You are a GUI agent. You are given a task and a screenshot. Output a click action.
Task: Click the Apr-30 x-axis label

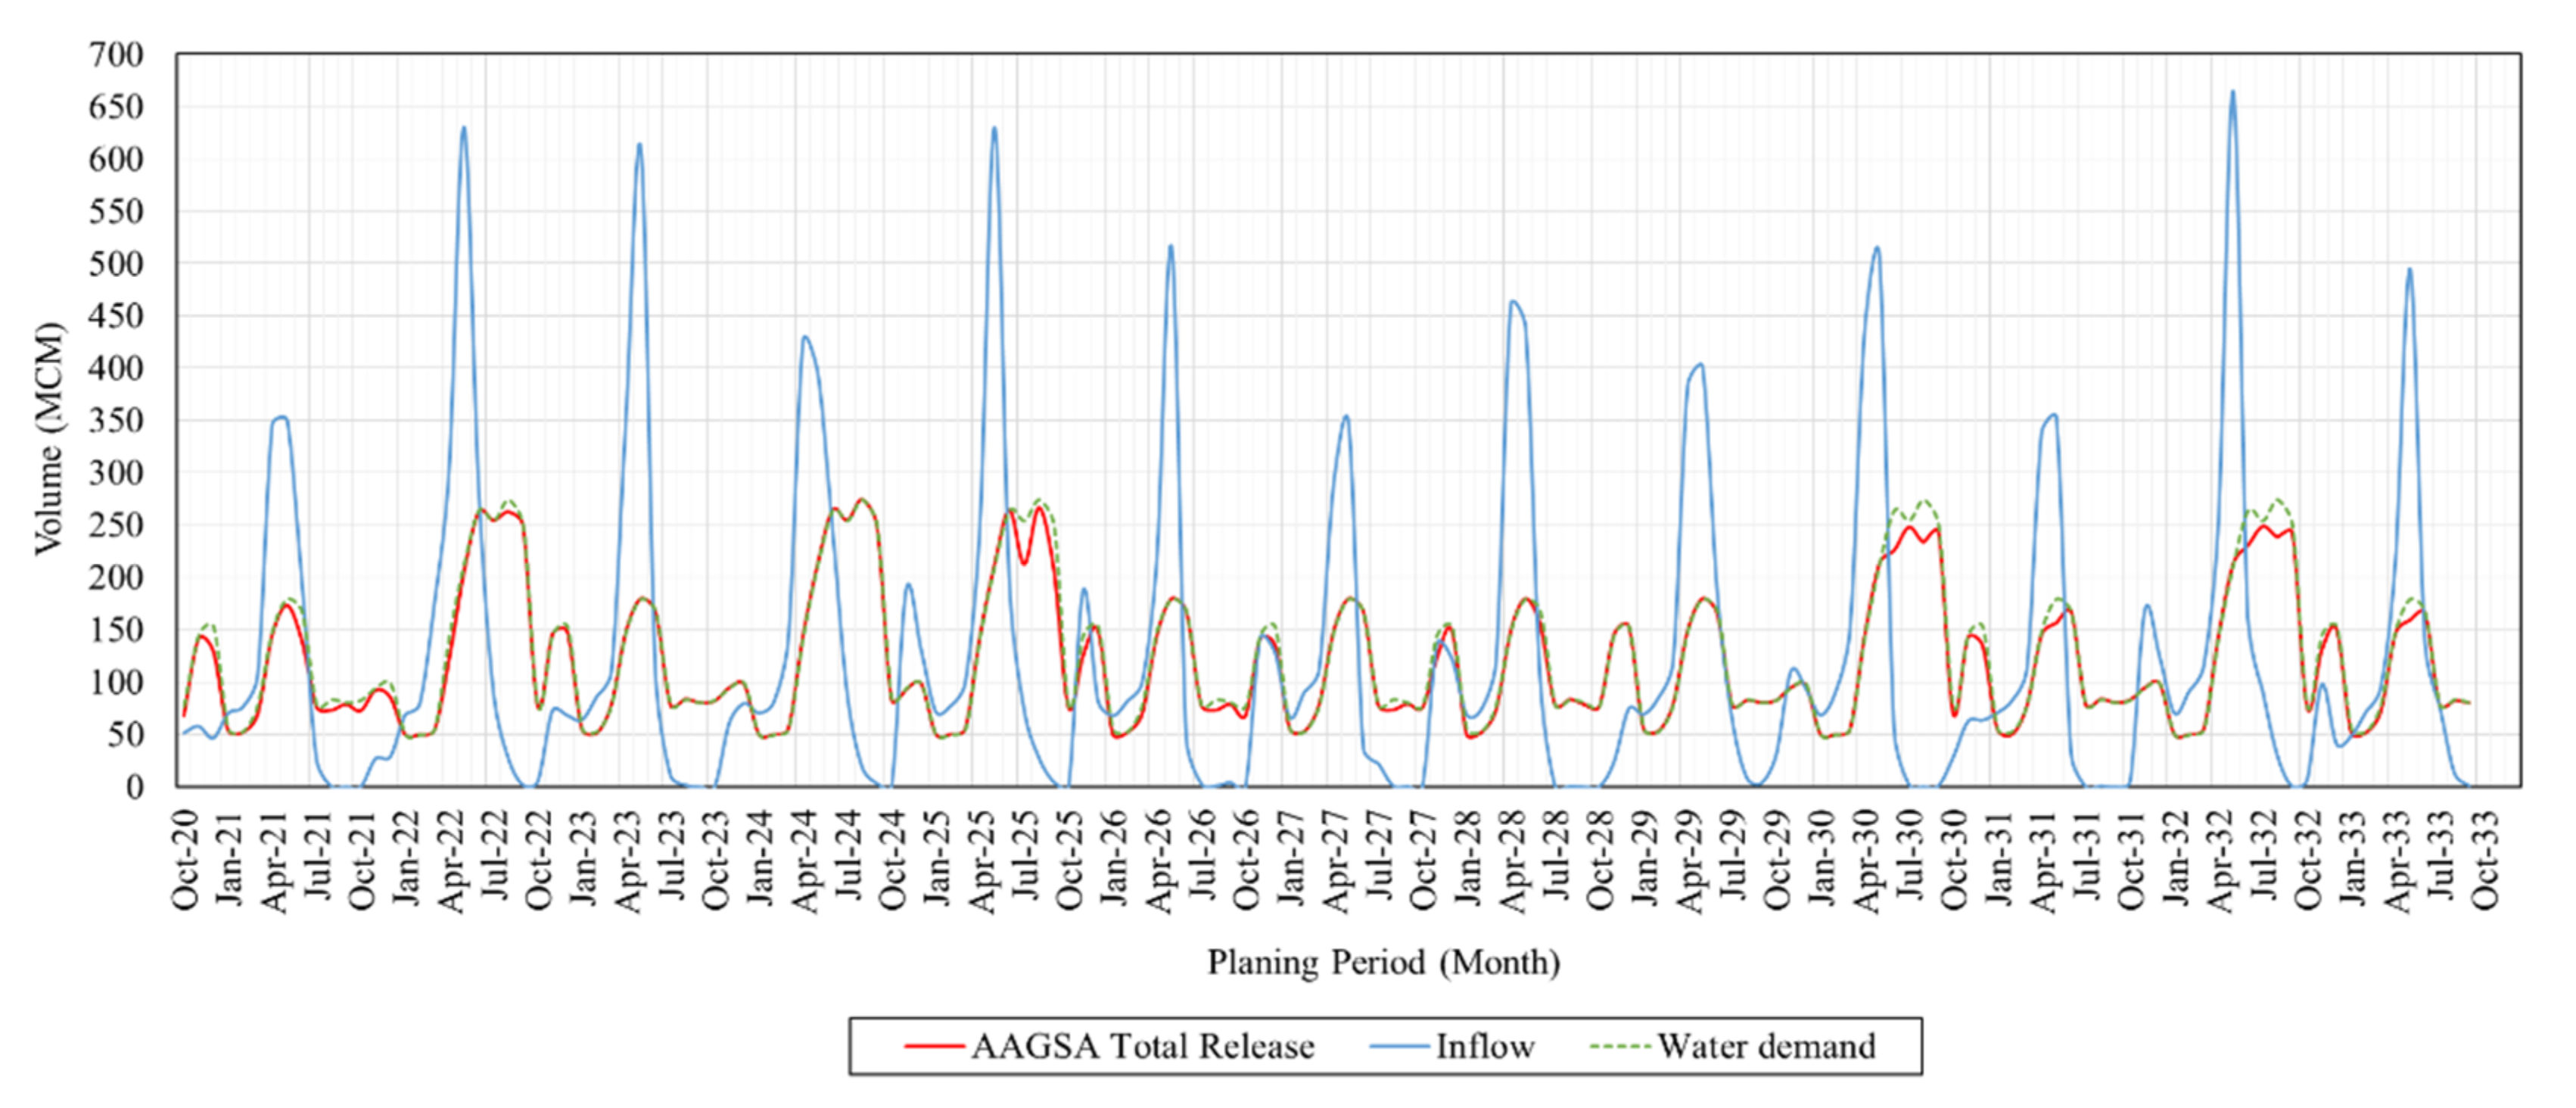coord(1866,860)
